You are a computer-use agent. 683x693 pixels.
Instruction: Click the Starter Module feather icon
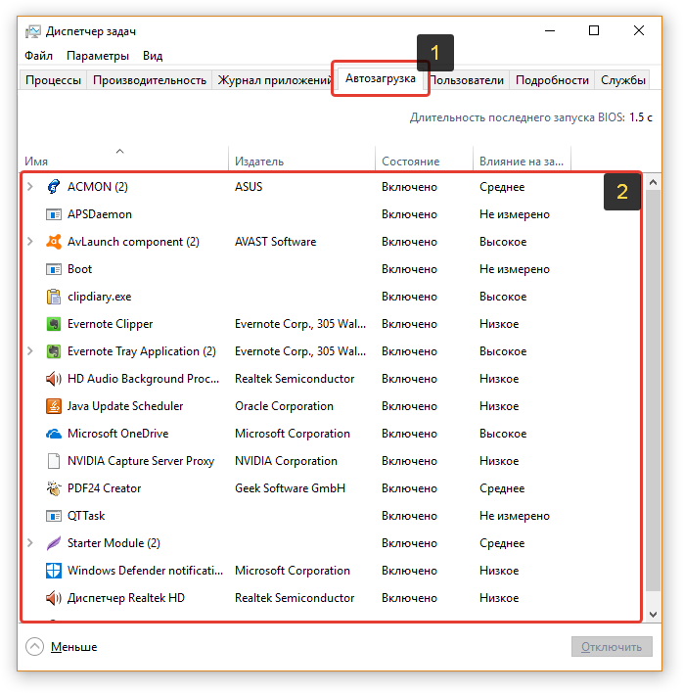(54, 543)
